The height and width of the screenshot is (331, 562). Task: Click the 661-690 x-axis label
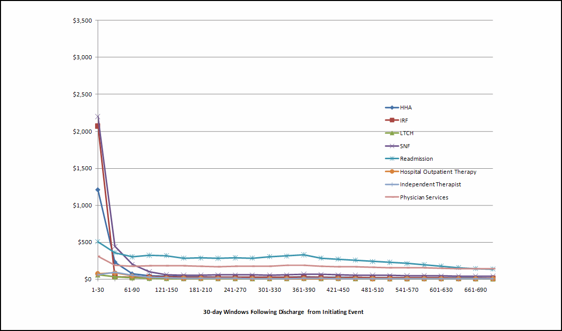(475, 290)
